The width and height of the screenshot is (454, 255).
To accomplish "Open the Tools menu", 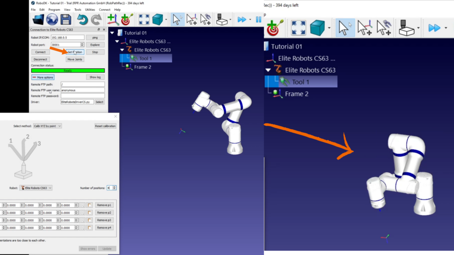I will click(x=78, y=10).
